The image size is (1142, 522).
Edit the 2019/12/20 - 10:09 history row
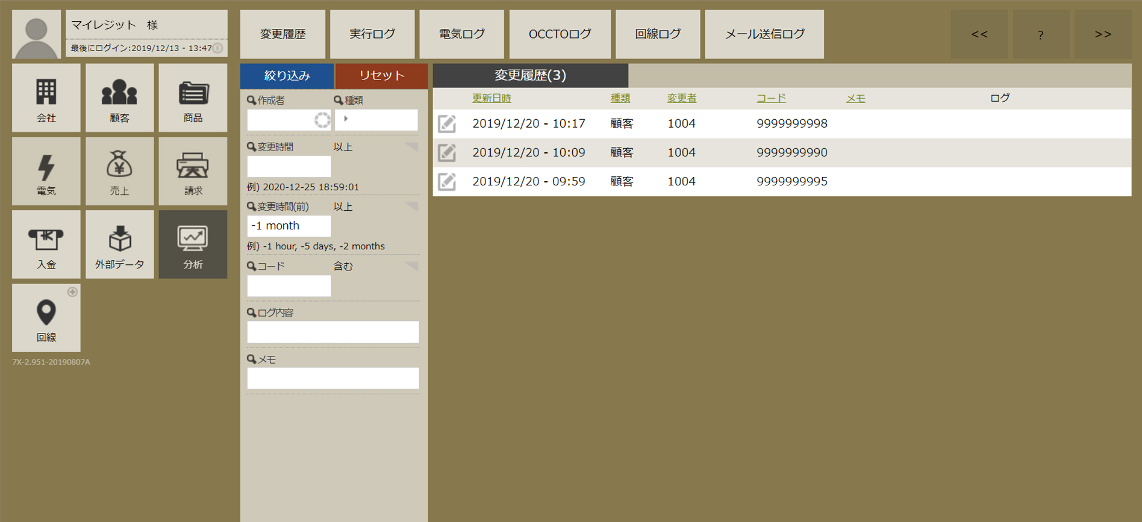tap(447, 152)
